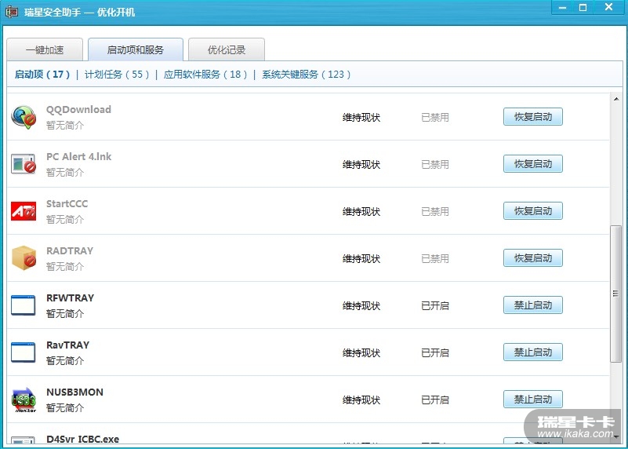
Task: Select the 启动项和服务 tab
Action: 136,49
